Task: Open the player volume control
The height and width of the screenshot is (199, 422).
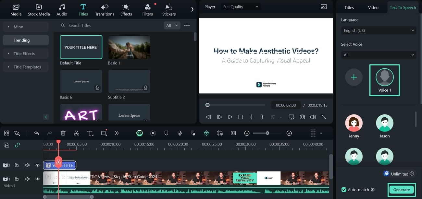Action: point(313,117)
